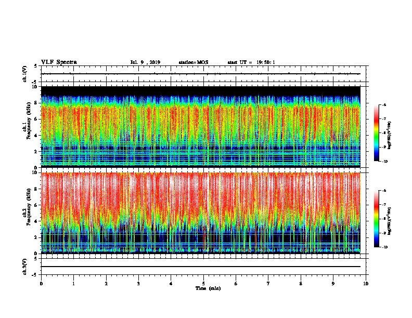Click the ch.2 spectrogram panel
Image resolution: width=412 pixels, height=318 pixels.
(x=201, y=213)
